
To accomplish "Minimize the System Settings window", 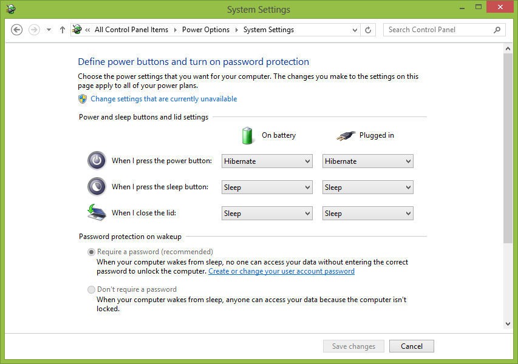I will tap(462, 8).
